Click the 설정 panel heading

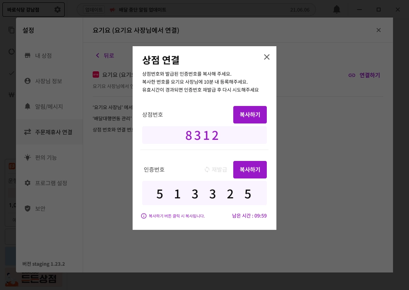tap(28, 30)
